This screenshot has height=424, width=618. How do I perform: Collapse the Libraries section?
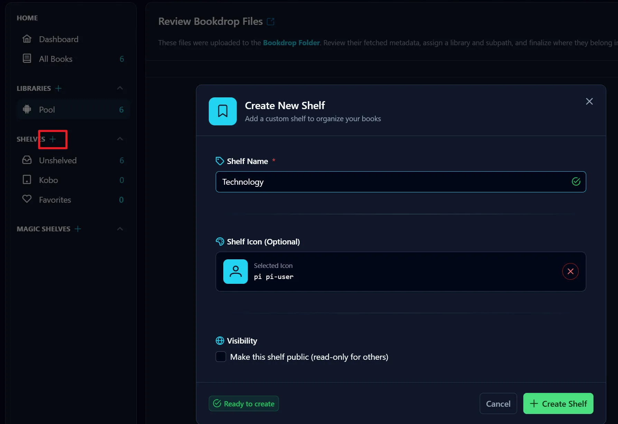[x=120, y=88]
